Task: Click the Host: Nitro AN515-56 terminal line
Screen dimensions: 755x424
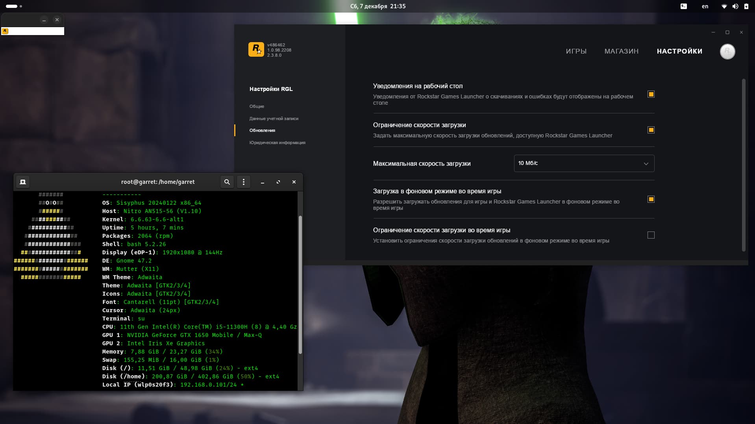Action: tap(152, 211)
